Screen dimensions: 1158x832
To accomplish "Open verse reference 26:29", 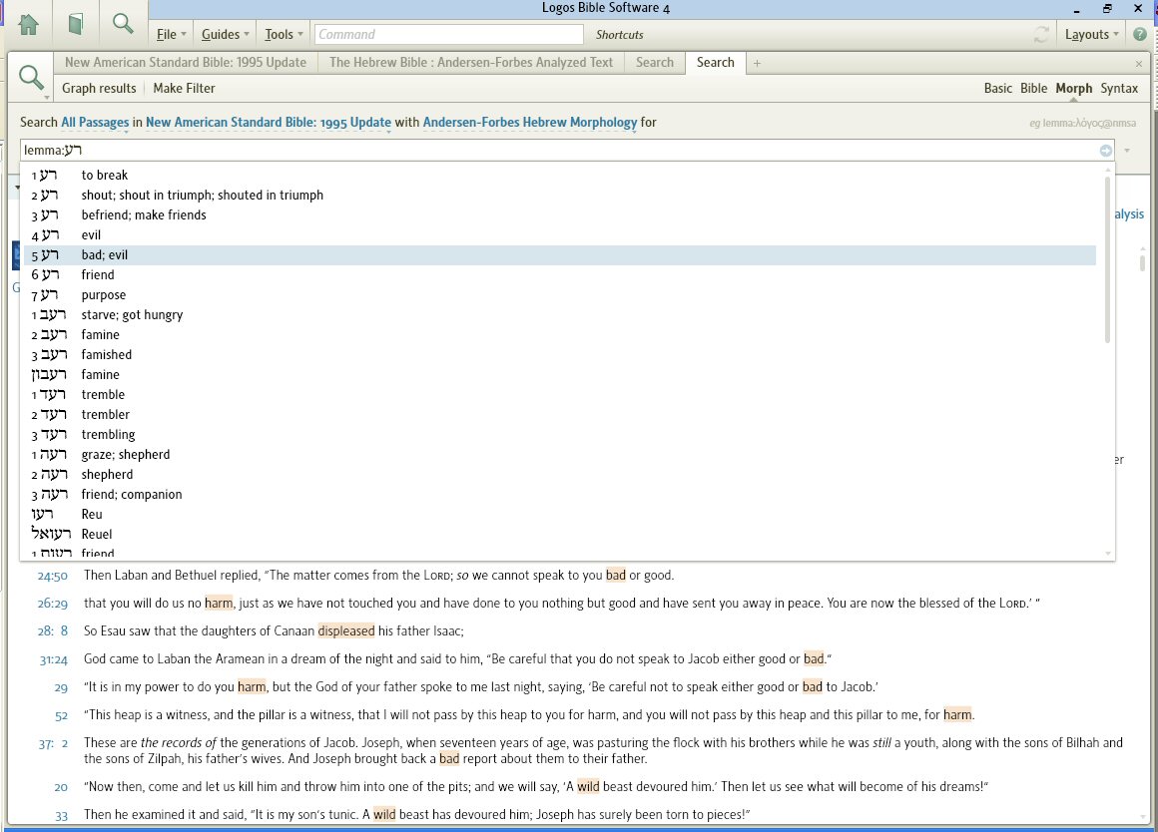I will pos(53,604).
